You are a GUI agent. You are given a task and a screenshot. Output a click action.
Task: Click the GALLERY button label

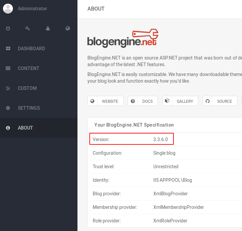(185, 101)
